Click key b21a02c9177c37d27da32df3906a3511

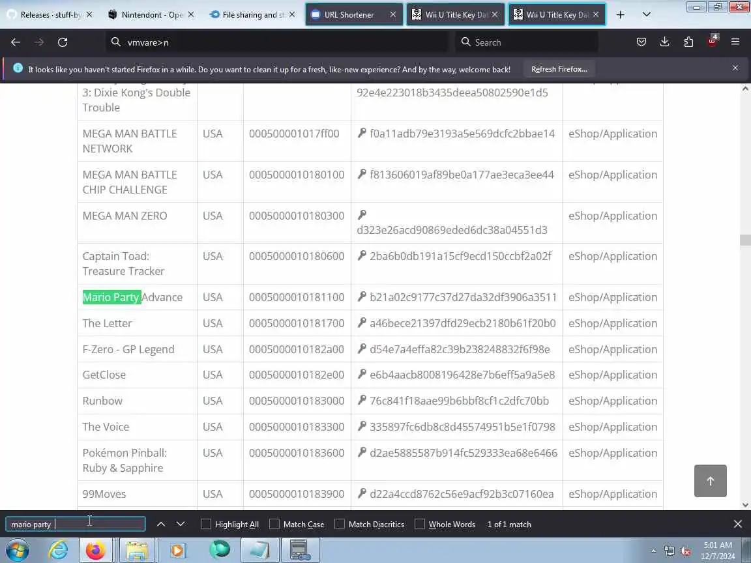[463, 297]
